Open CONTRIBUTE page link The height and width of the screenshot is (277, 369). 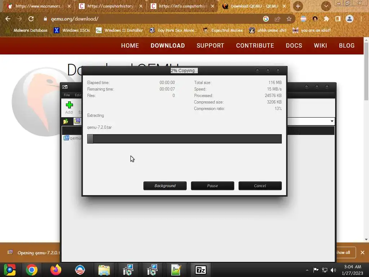[x=255, y=45]
